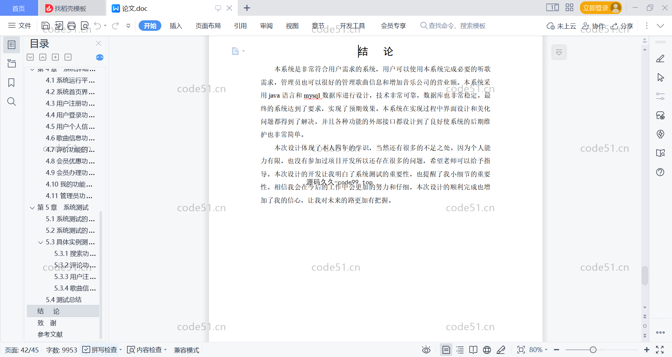Promote outline level plus icon
Viewport: 672px width, 357px height.
click(55, 57)
